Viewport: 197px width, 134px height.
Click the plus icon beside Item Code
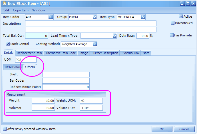tap(51, 17)
